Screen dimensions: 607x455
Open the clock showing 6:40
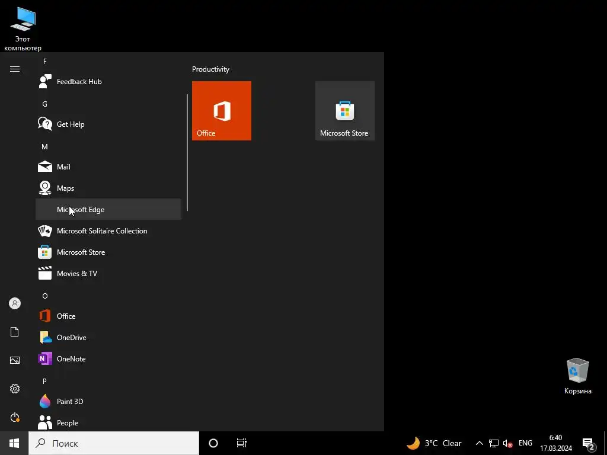tap(556, 443)
